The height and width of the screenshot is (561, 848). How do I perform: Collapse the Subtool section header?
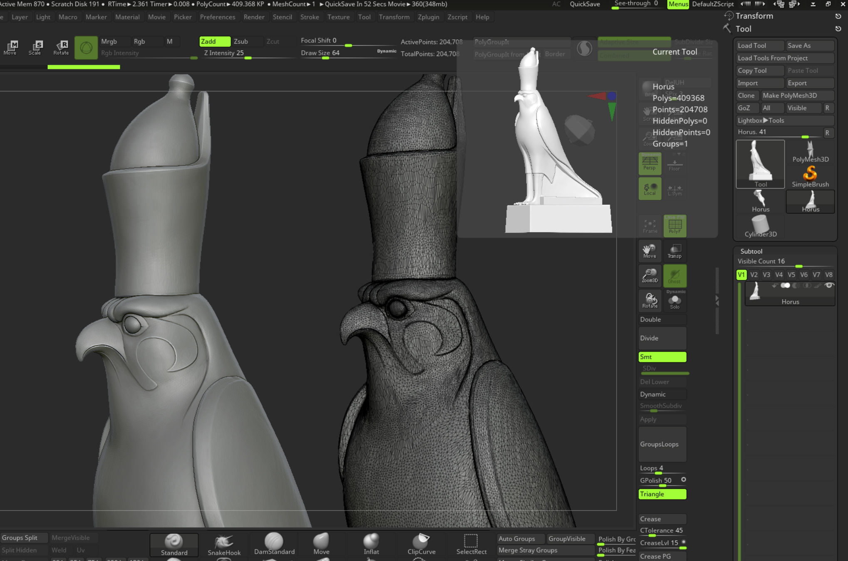(751, 251)
